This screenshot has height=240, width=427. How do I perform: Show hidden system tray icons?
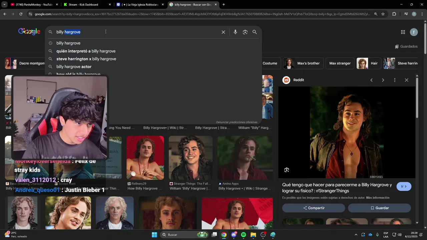pyautogui.click(x=356, y=235)
